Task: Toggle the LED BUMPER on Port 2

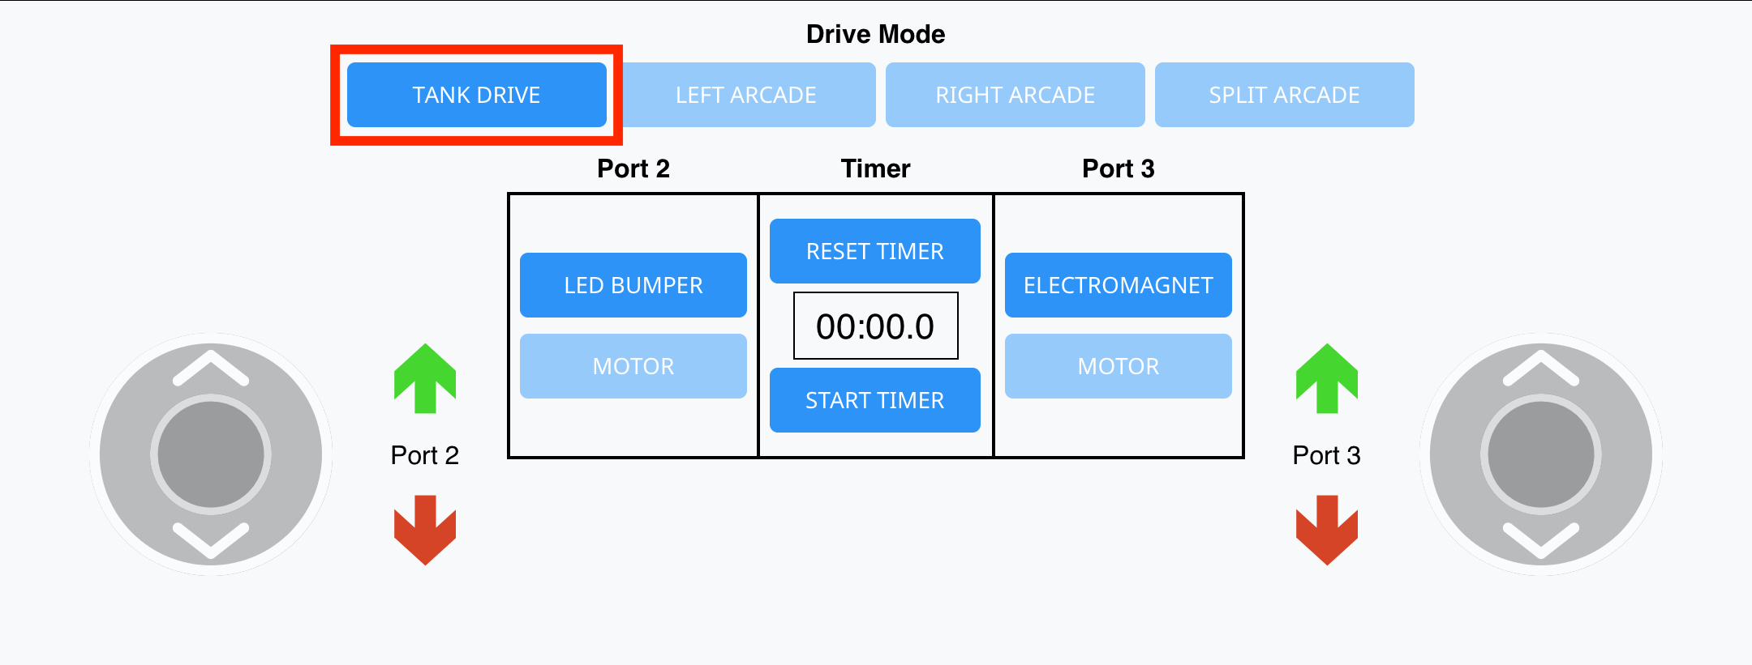Action: (x=633, y=284)
